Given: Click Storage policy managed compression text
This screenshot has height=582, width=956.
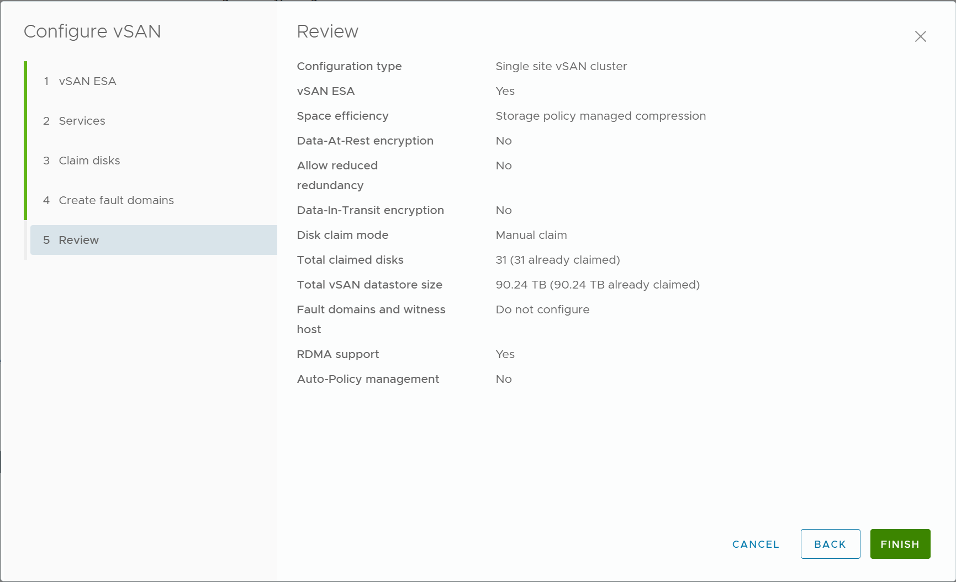Looking at the screenshot, I should (600, 116).
